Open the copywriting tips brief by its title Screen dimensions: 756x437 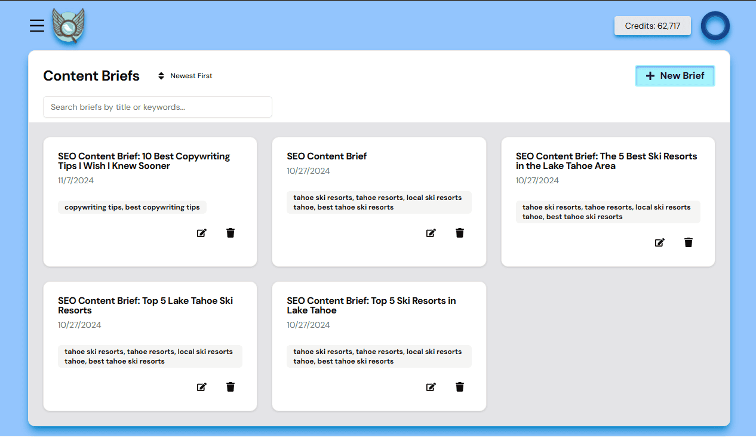point(143,161)
